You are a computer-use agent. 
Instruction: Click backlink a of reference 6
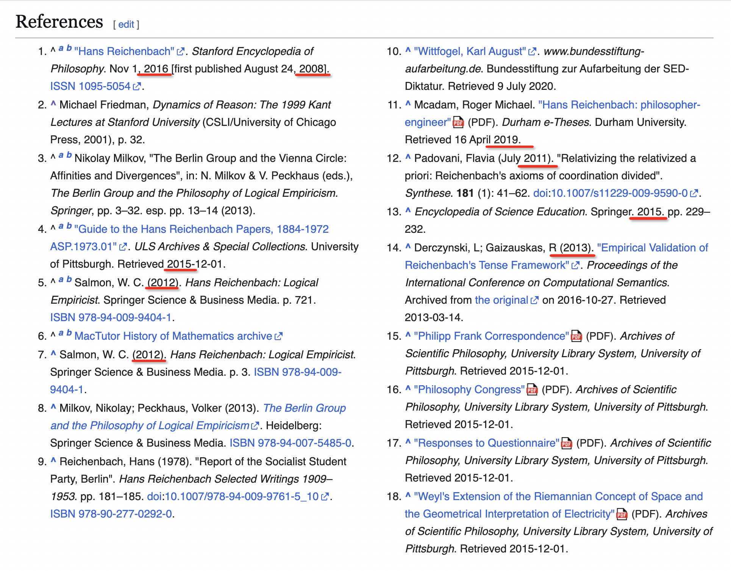61,333
